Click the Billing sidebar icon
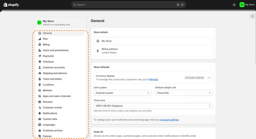Image resolution: width=256 pixels, height=139 pixels. pyautogui.click(x=40, y=45)
